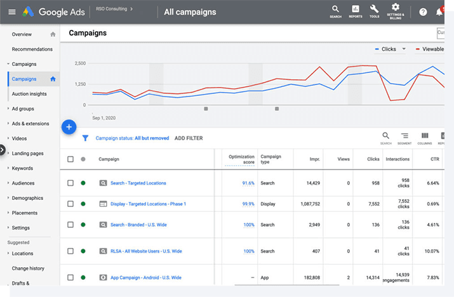This screenshot has width=454, height=297.
Task: Open Locations under Suggested
Action: tap(22, 253)
